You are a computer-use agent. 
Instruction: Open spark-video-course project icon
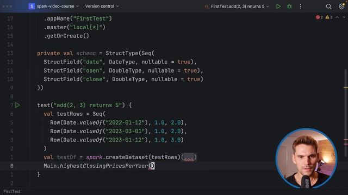click(x=32, y=6)
